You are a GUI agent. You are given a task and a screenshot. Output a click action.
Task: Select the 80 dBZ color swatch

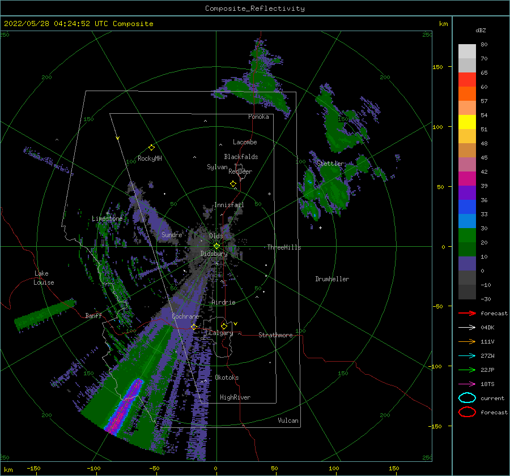click(x=467, y=51)
